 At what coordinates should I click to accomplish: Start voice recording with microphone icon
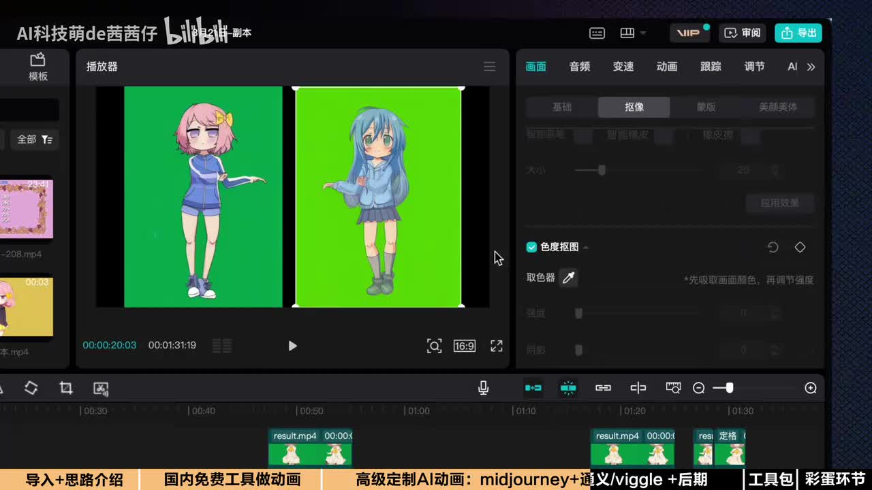click(x=483, y=388)
